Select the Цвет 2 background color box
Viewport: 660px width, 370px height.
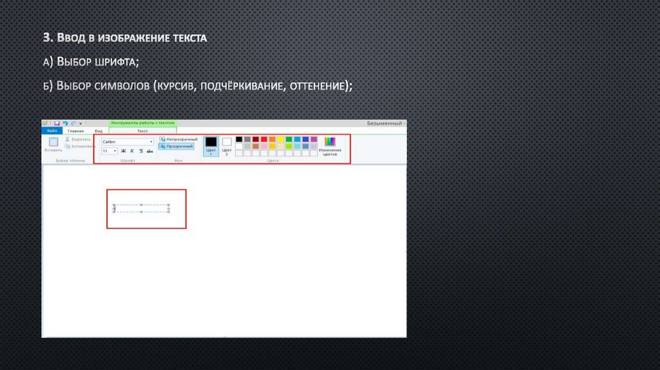tap(226, 146)
